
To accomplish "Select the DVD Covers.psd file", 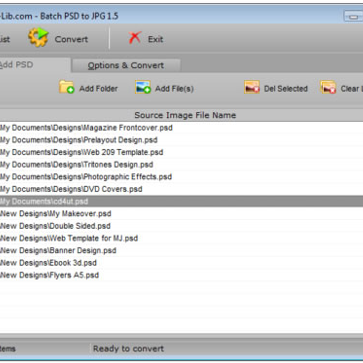I will pos(71,189).
